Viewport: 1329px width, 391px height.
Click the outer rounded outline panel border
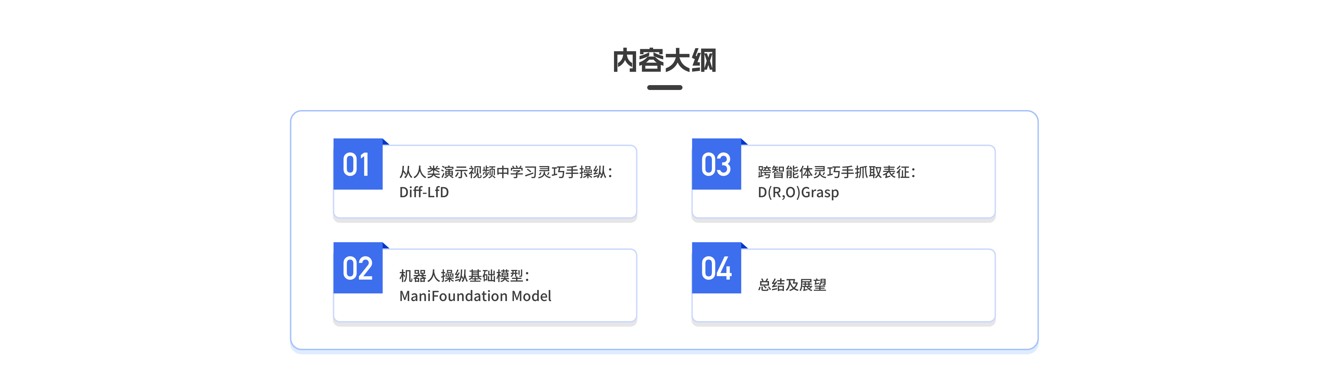pyautogui.click(x=664, y=111)
